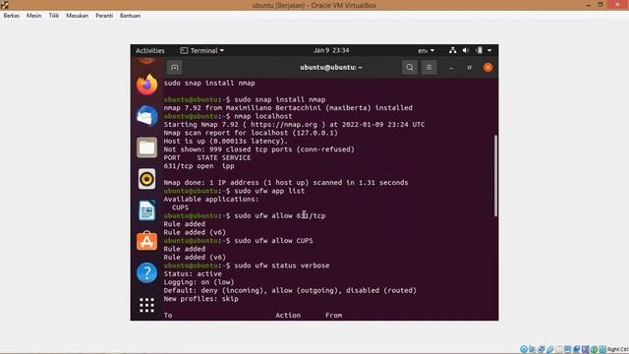
Task: Open the Files manager in the dock
Action: click(146, 147)
